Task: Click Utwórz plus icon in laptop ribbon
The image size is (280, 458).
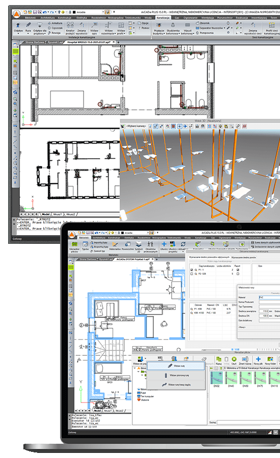Action: (164, 246)
